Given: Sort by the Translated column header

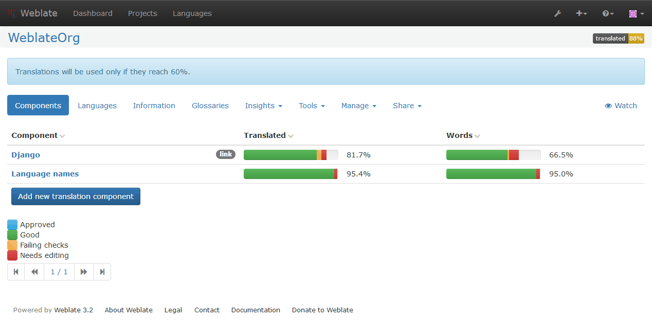Looking at the screenshot, I should click(268, 135).
